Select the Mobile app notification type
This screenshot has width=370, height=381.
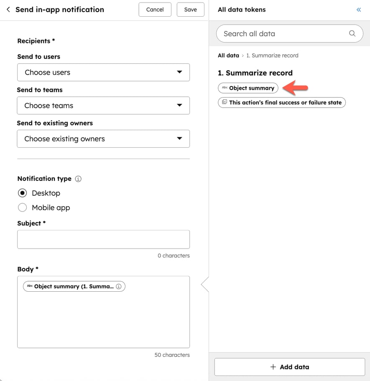pos(22,207)
